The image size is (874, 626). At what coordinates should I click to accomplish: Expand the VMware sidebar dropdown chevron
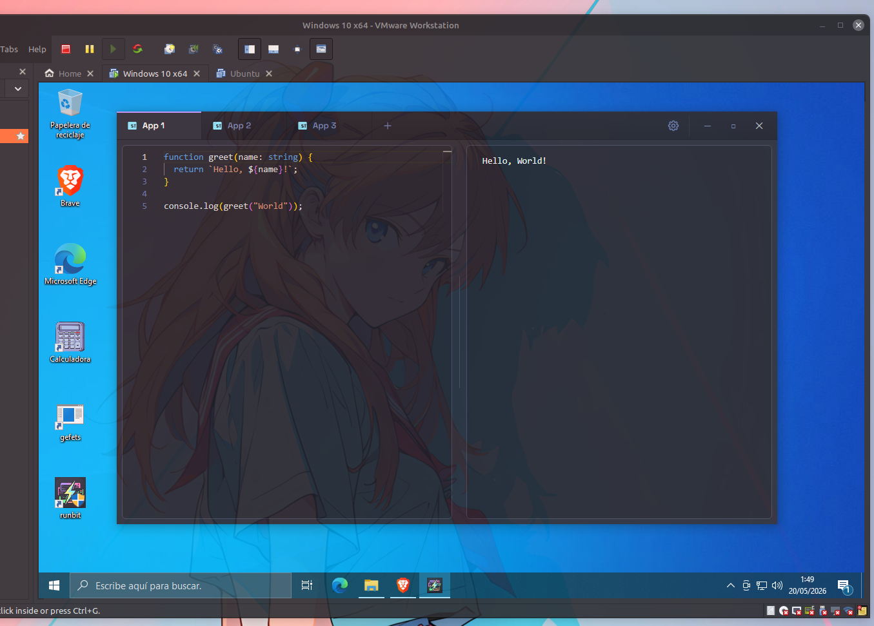18,89
